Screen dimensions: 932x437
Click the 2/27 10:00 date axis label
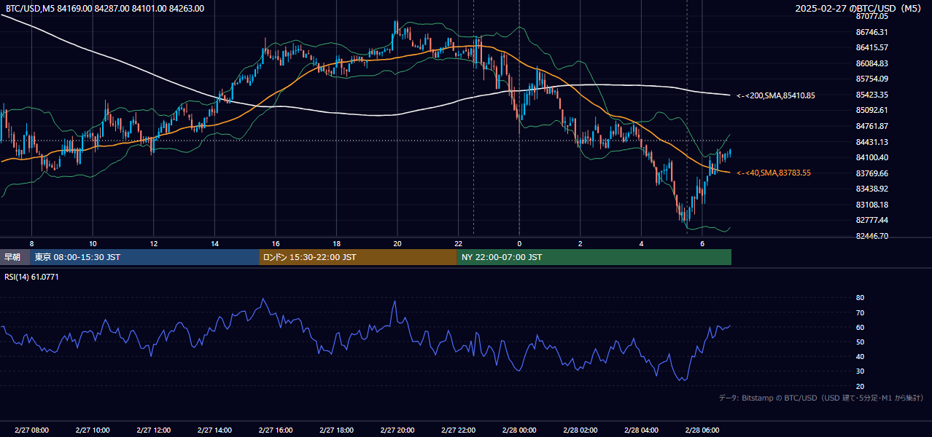[93, 430]
